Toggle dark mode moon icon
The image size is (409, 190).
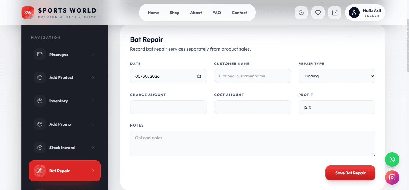pos(301,13)
